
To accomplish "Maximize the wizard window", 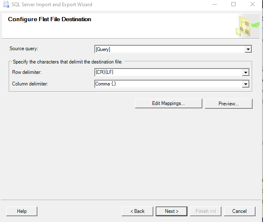I will tap(234, 4).
